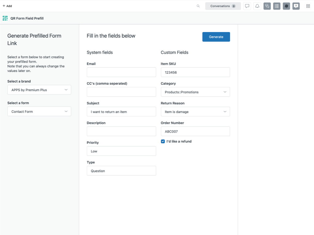Click the search magnifier icon
Image resolution: width=314 pixels, height=235 pixels.
tap(198, 6)
